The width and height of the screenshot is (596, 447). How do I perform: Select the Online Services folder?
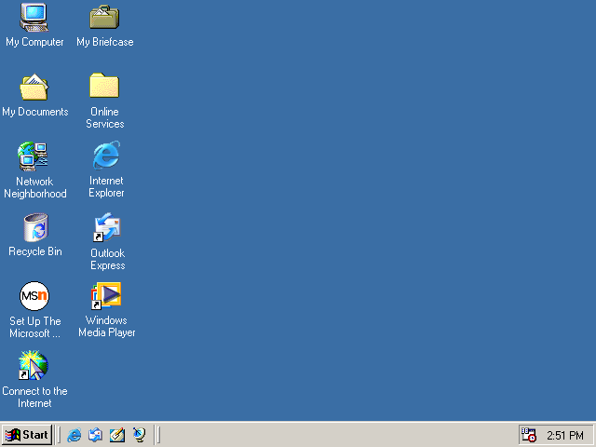(104, 86)
